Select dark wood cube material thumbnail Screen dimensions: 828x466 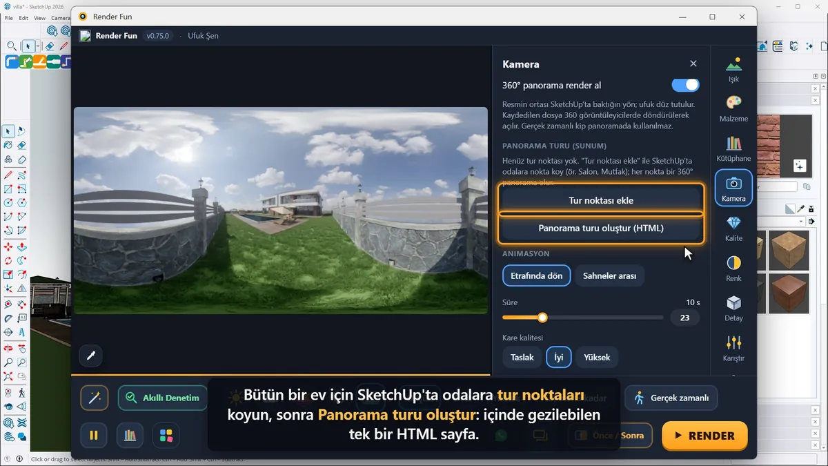click(x=789, y=293)
